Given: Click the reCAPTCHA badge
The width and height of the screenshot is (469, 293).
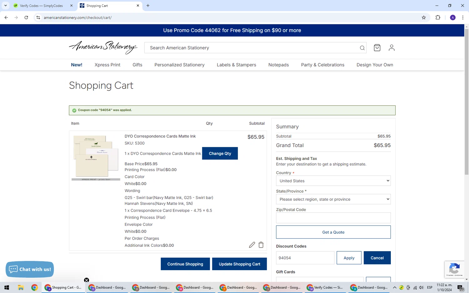Looking at the screenshot, I should [454, 269].
